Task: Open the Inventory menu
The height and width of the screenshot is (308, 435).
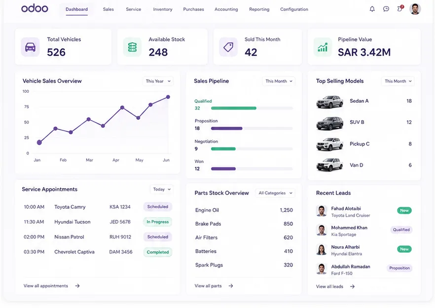Action: point(163,9)
